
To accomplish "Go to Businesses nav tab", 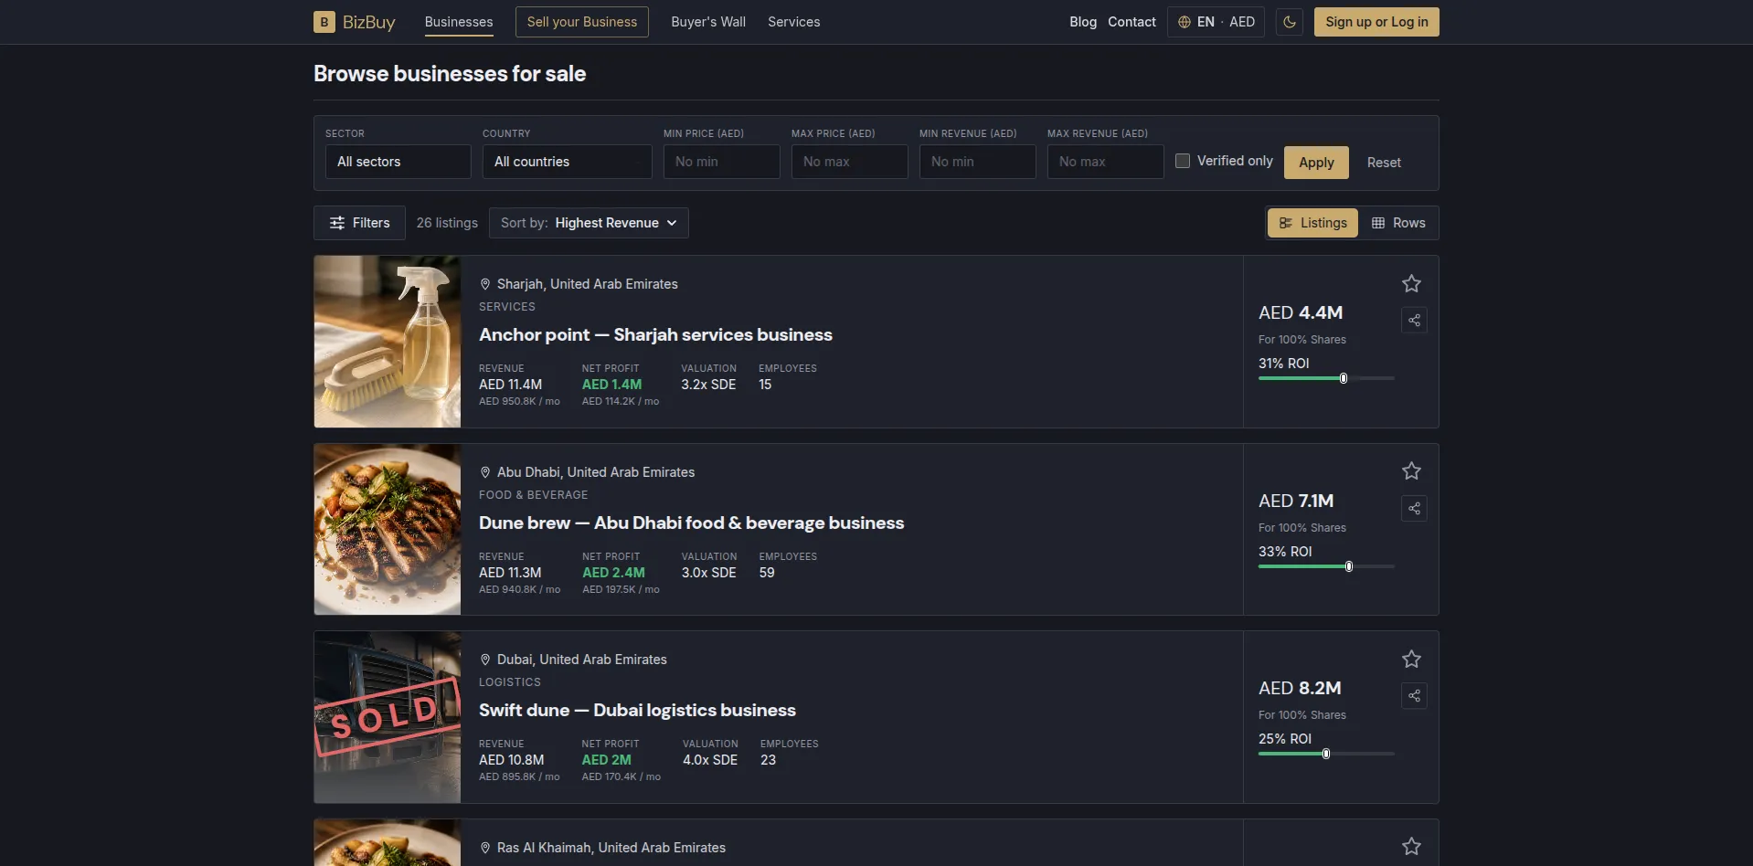I will pyautogui.click(x=459, y=22).
